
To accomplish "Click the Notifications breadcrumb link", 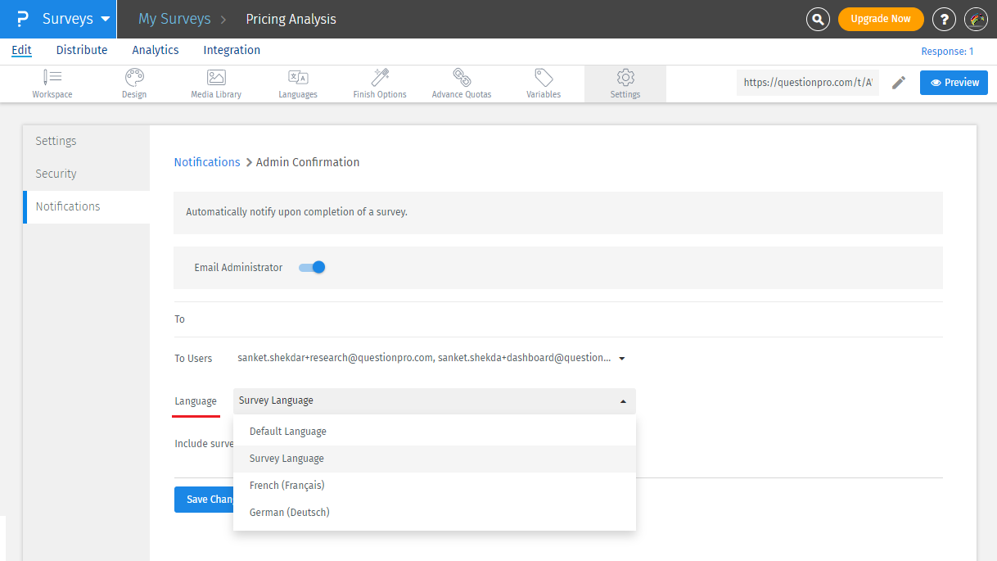I will tap(207, 162).
